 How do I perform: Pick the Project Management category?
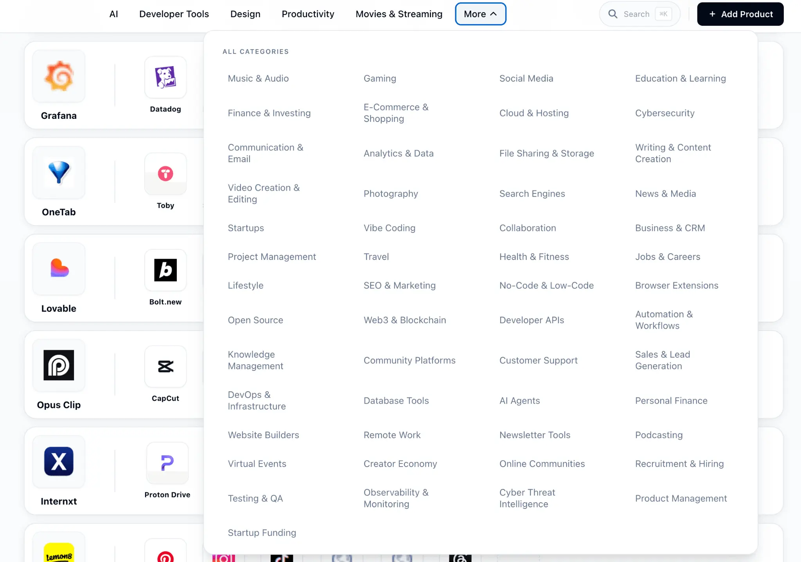coord(272,257)
